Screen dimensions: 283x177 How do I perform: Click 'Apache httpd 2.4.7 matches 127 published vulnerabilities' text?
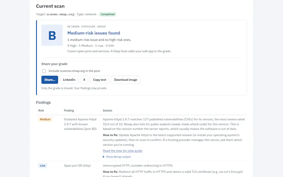pyautogui.click(x=174, y=124)
